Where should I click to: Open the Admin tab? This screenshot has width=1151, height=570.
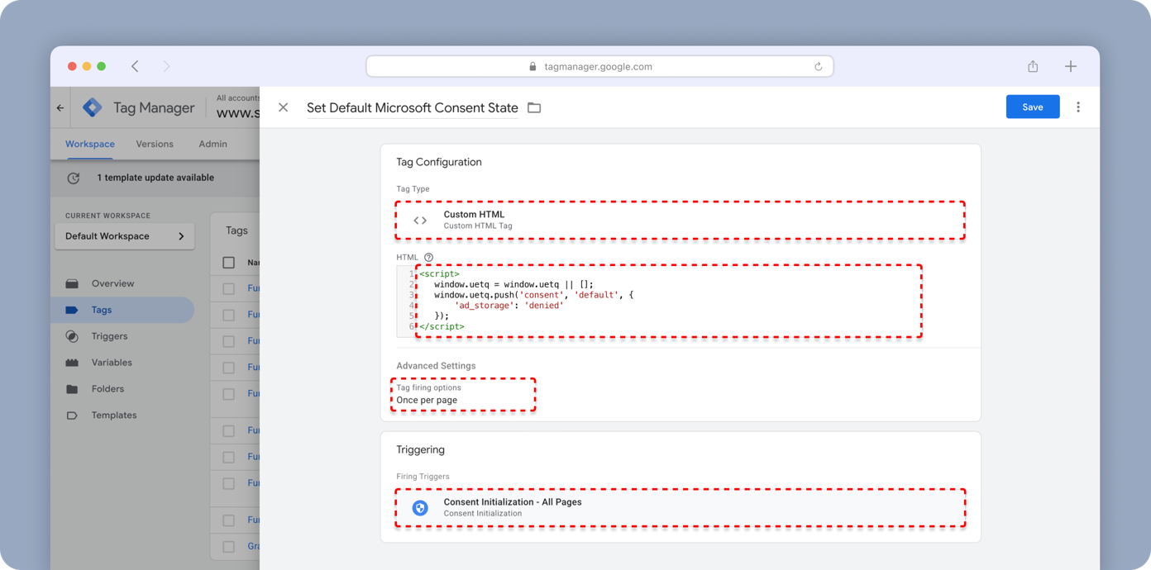point(213,144)
